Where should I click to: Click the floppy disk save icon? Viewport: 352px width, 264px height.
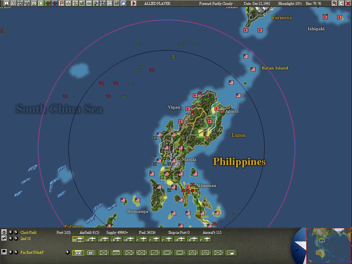point(7,3)
